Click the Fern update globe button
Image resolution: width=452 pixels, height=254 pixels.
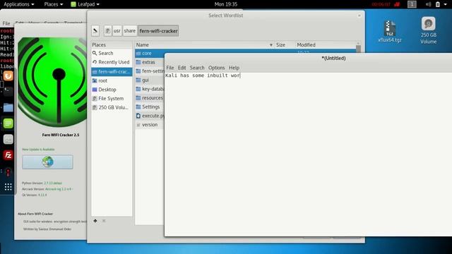coord(47,162)
